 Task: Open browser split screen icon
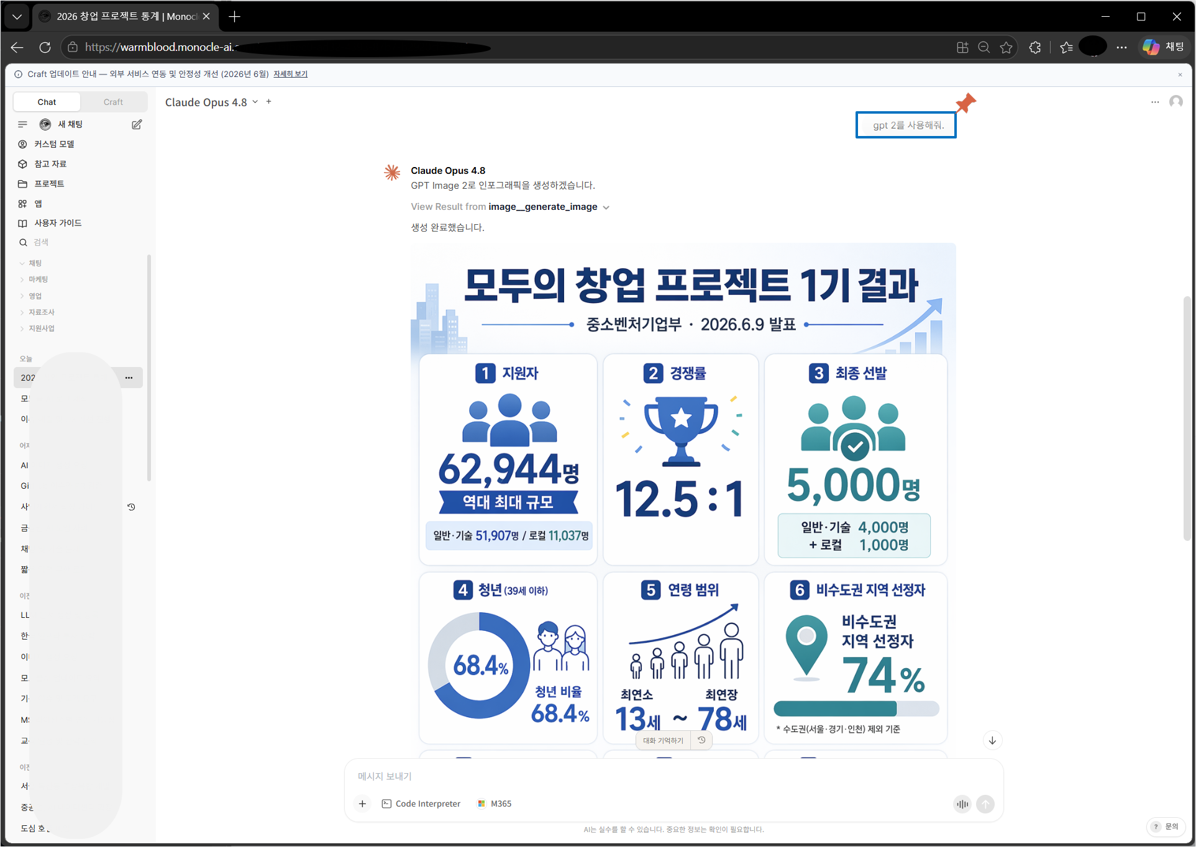coord(962,47)
